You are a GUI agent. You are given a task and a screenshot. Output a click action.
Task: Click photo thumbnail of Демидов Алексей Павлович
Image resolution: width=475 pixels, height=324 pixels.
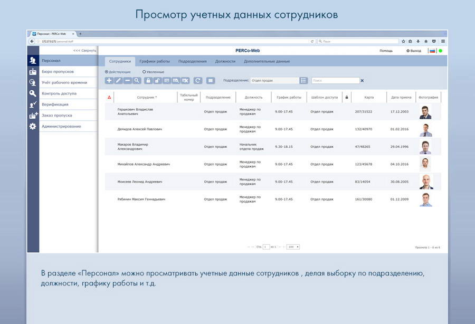[x=425, y=129]
